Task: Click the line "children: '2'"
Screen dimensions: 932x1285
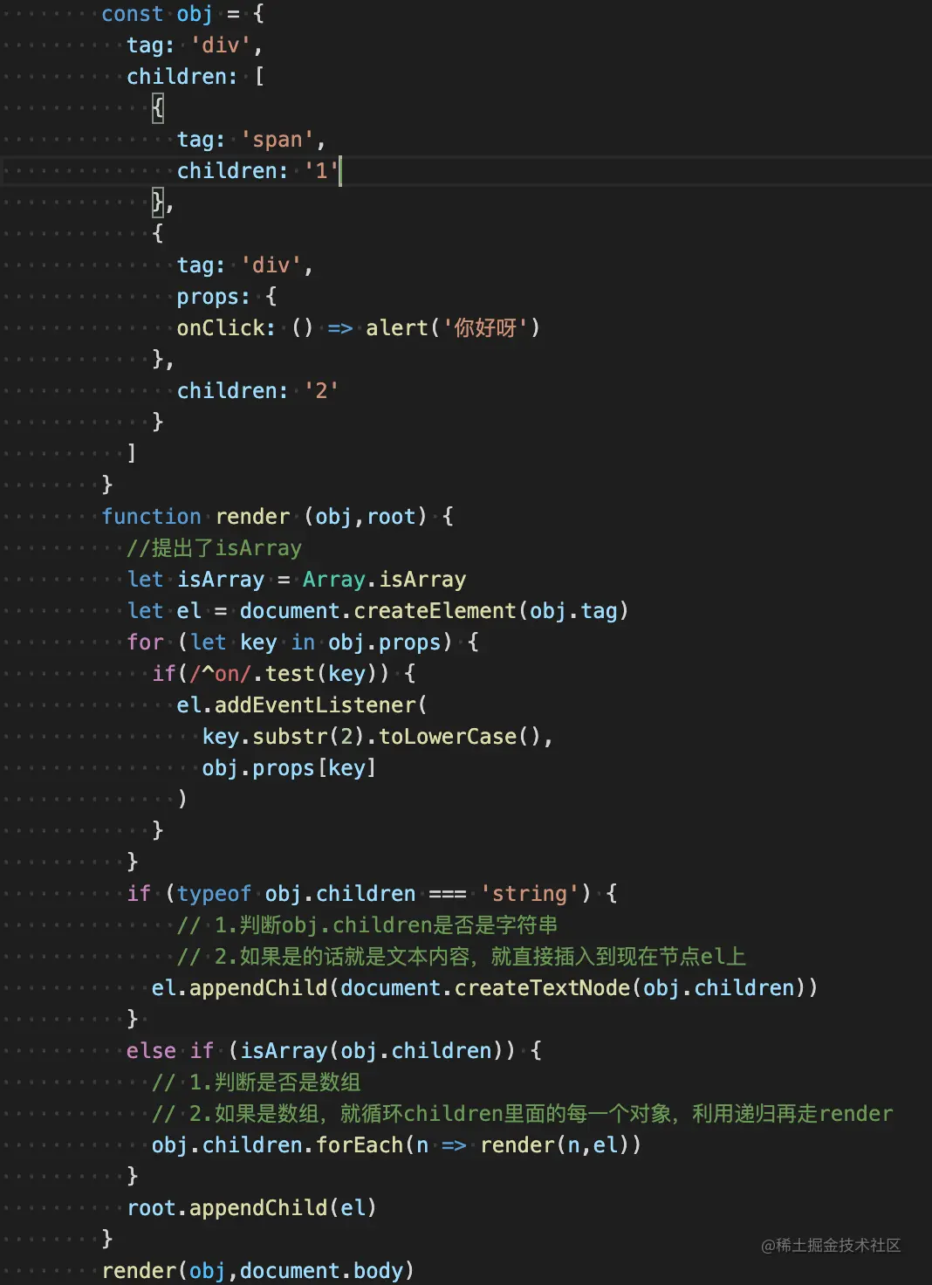Action: coord(257,390)
